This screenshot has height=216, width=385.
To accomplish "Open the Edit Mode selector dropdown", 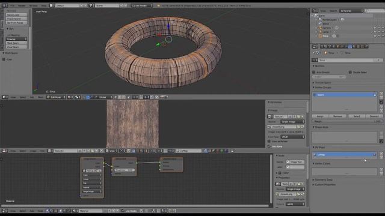I will pos(56,97).
